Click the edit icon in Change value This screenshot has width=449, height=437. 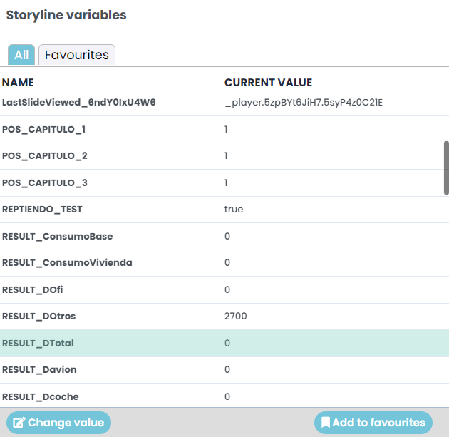pos(19,423)
